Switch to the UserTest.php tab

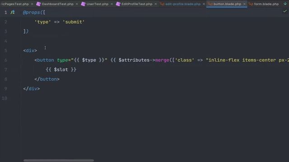pos(98,4)
